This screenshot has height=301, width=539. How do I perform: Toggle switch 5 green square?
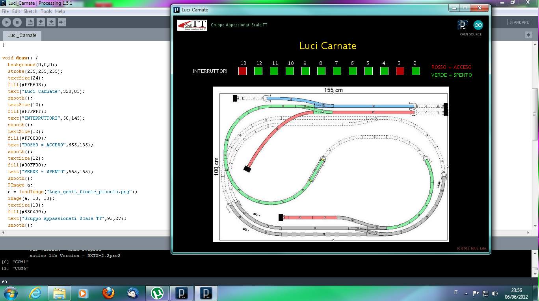pyautogui.click(x=369, y=71)
